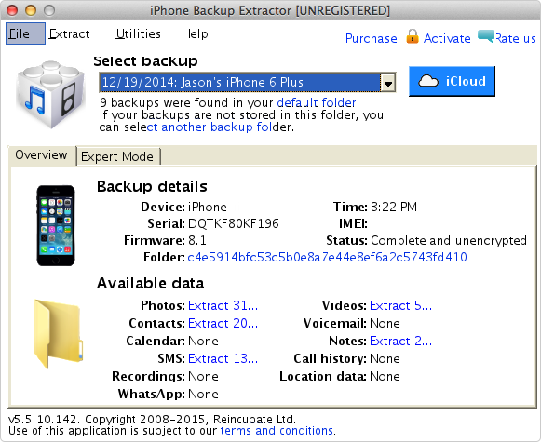This screenshot has height=442, width=541.
Task: Click the Select backup heading
Action: pos(145,61)
